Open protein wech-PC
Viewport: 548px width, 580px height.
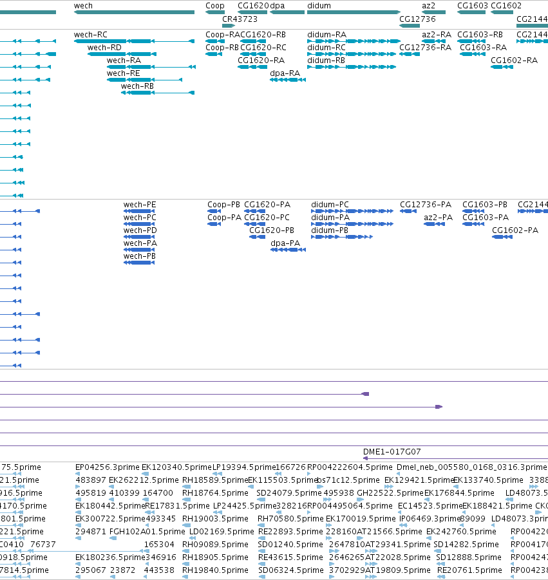click(140, 218)
